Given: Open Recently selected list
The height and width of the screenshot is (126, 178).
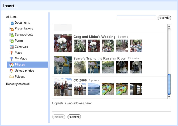Looking at the screenshot, I should pos(18,84).
